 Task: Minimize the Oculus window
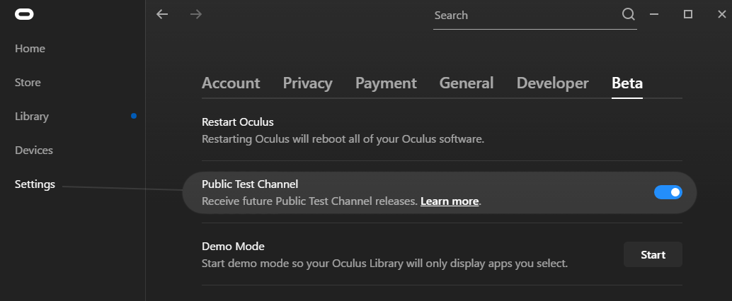pos(654,14)
